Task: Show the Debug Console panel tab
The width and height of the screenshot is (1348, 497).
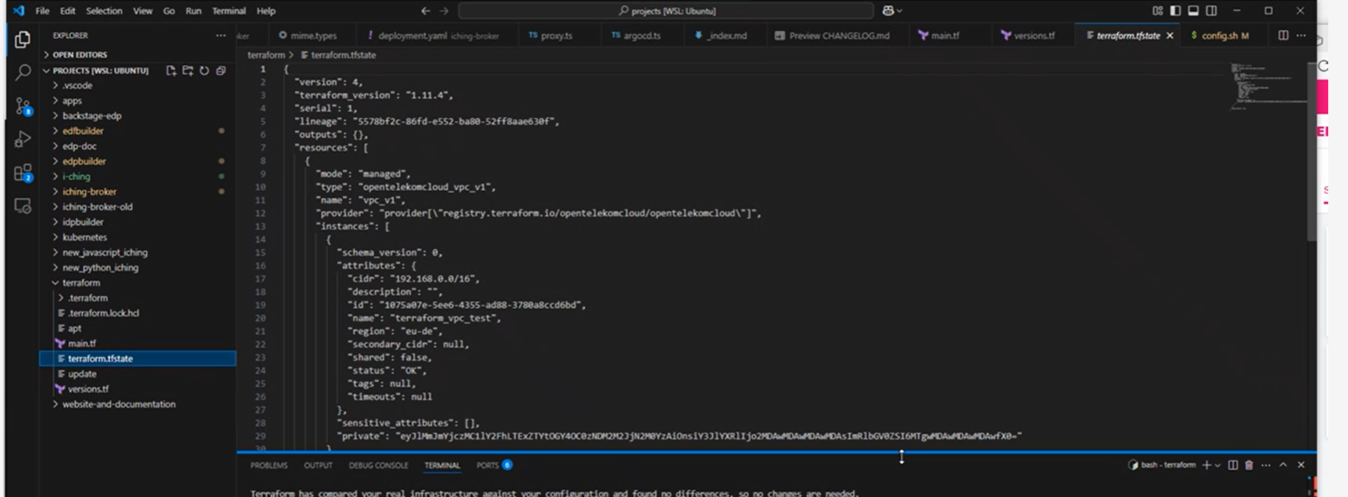Action: [378, 465]
